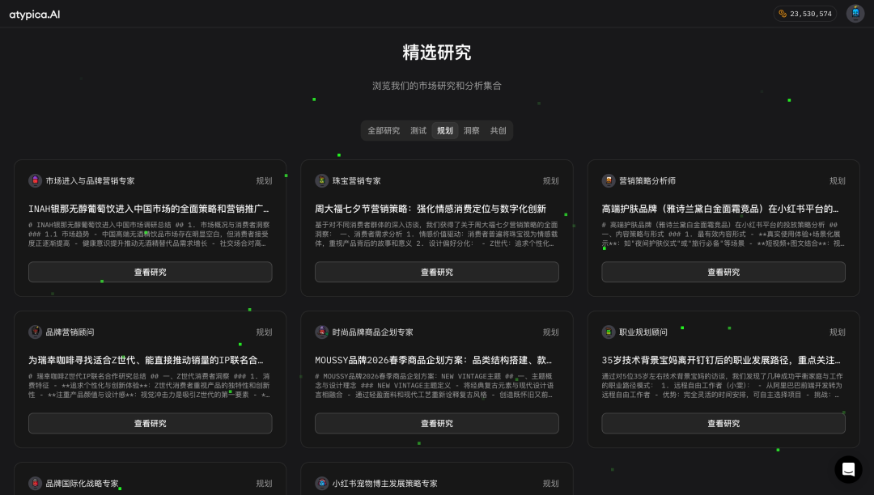Click 规划 tag on 时尚品牌商品企划专家 card
The image size is (874, 495).
point(551,332)
